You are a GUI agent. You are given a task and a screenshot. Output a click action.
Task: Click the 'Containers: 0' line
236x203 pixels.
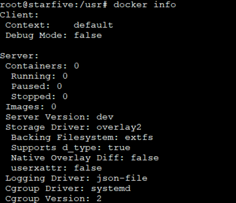click(x=42, y=66)
